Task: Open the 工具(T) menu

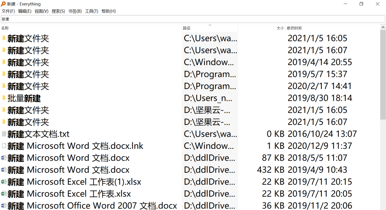Action: 91,11
